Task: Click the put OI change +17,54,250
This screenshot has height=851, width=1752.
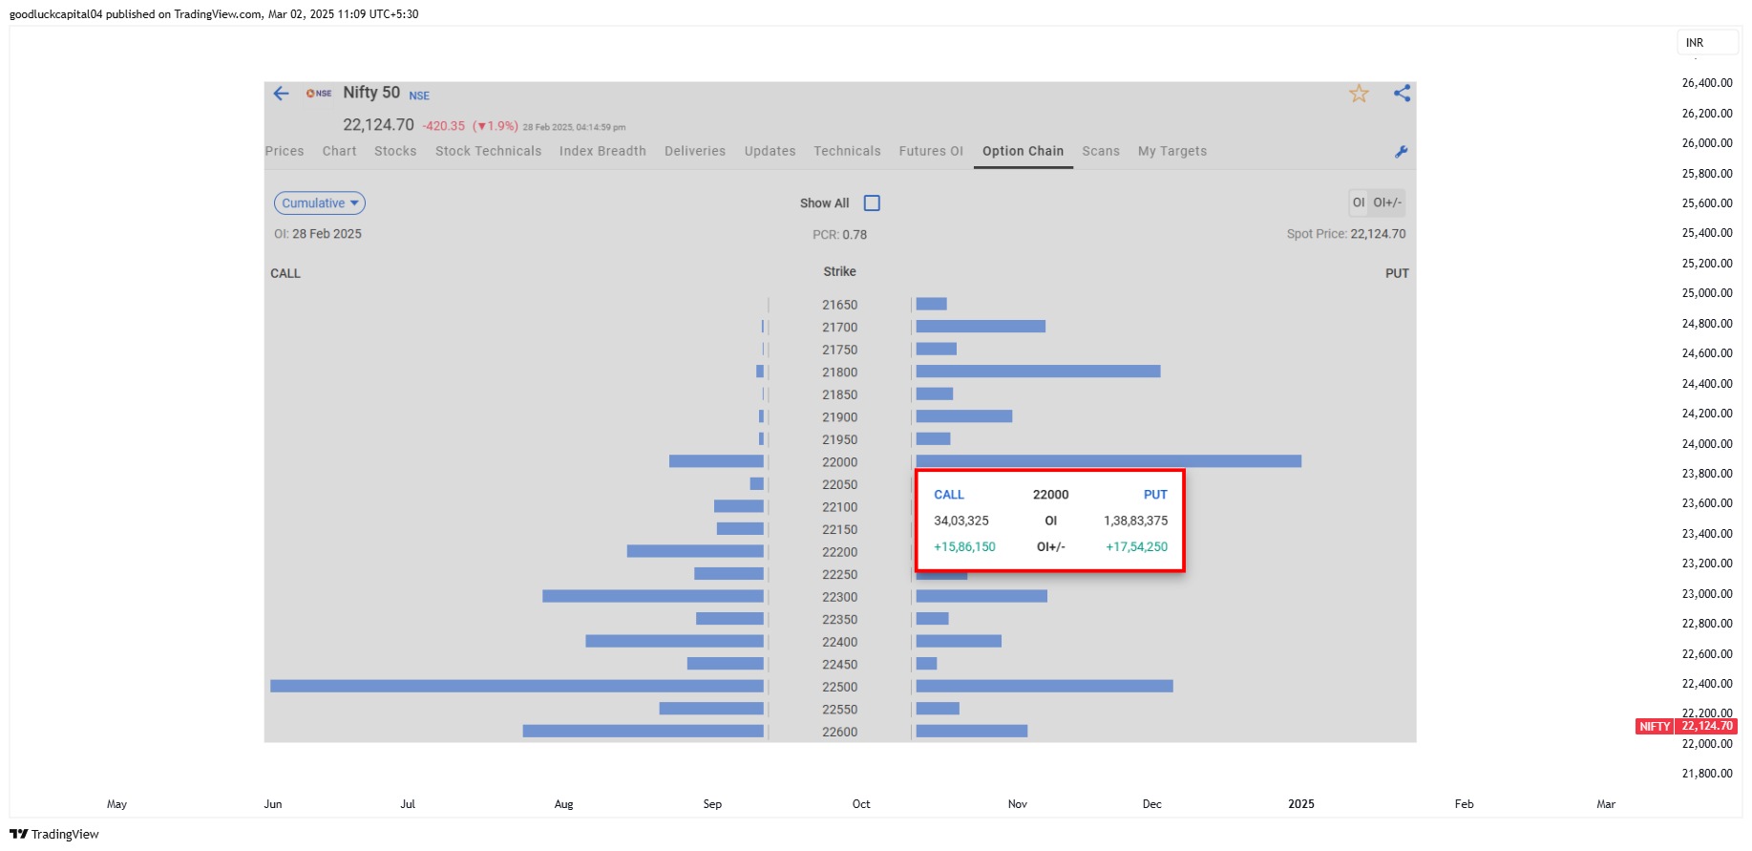Action: [1137, 546]
